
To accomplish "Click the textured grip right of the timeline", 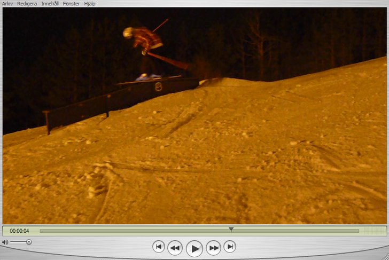I will [374, 231].
